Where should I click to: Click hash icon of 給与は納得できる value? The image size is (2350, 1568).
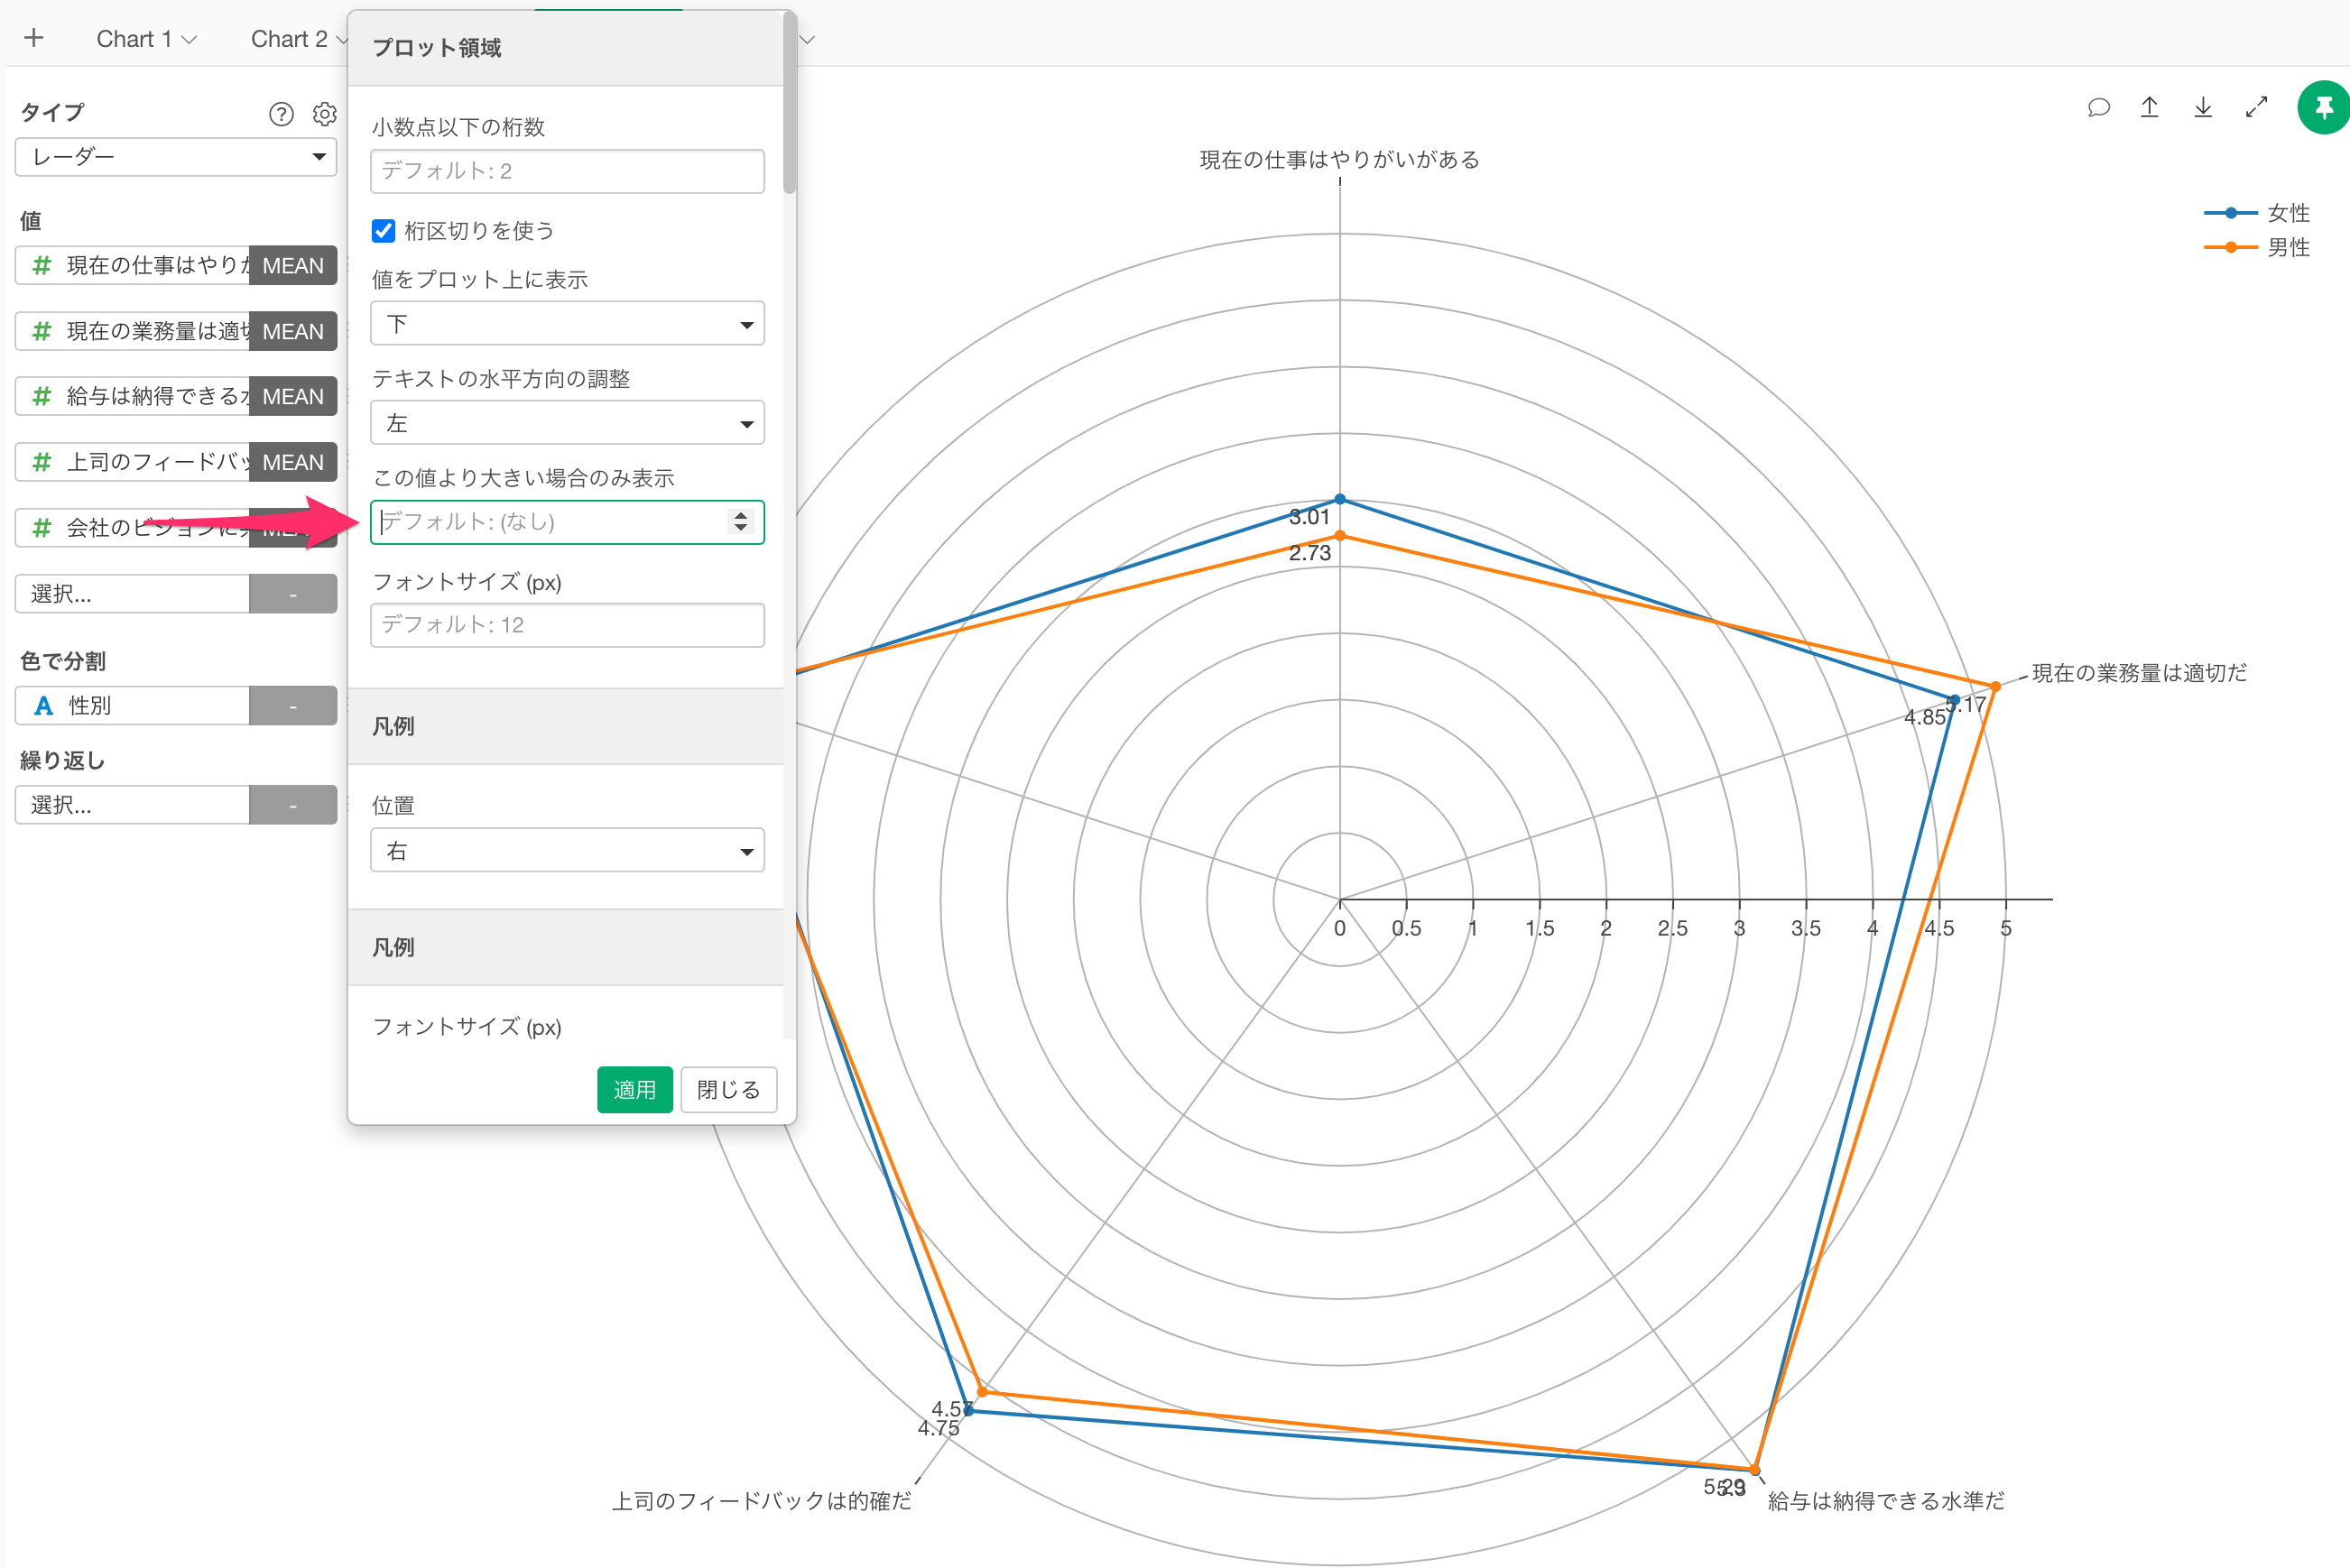click(41, 396)
